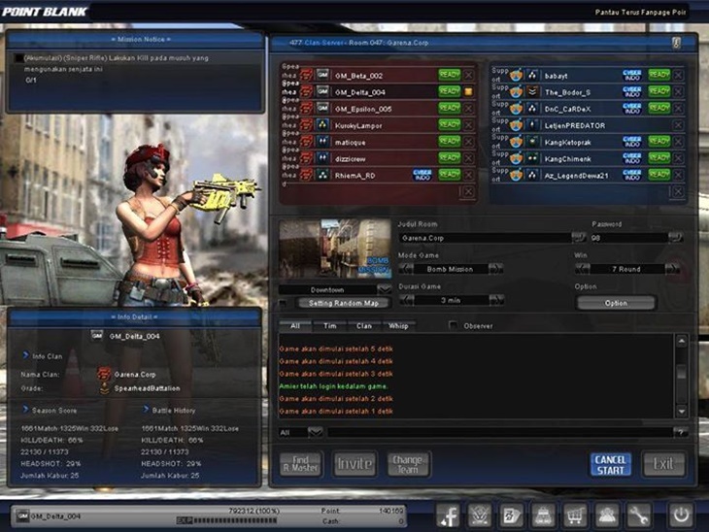Click the Invite button
Viewport: 709px width, 532px height.
[x=354, y=464]
